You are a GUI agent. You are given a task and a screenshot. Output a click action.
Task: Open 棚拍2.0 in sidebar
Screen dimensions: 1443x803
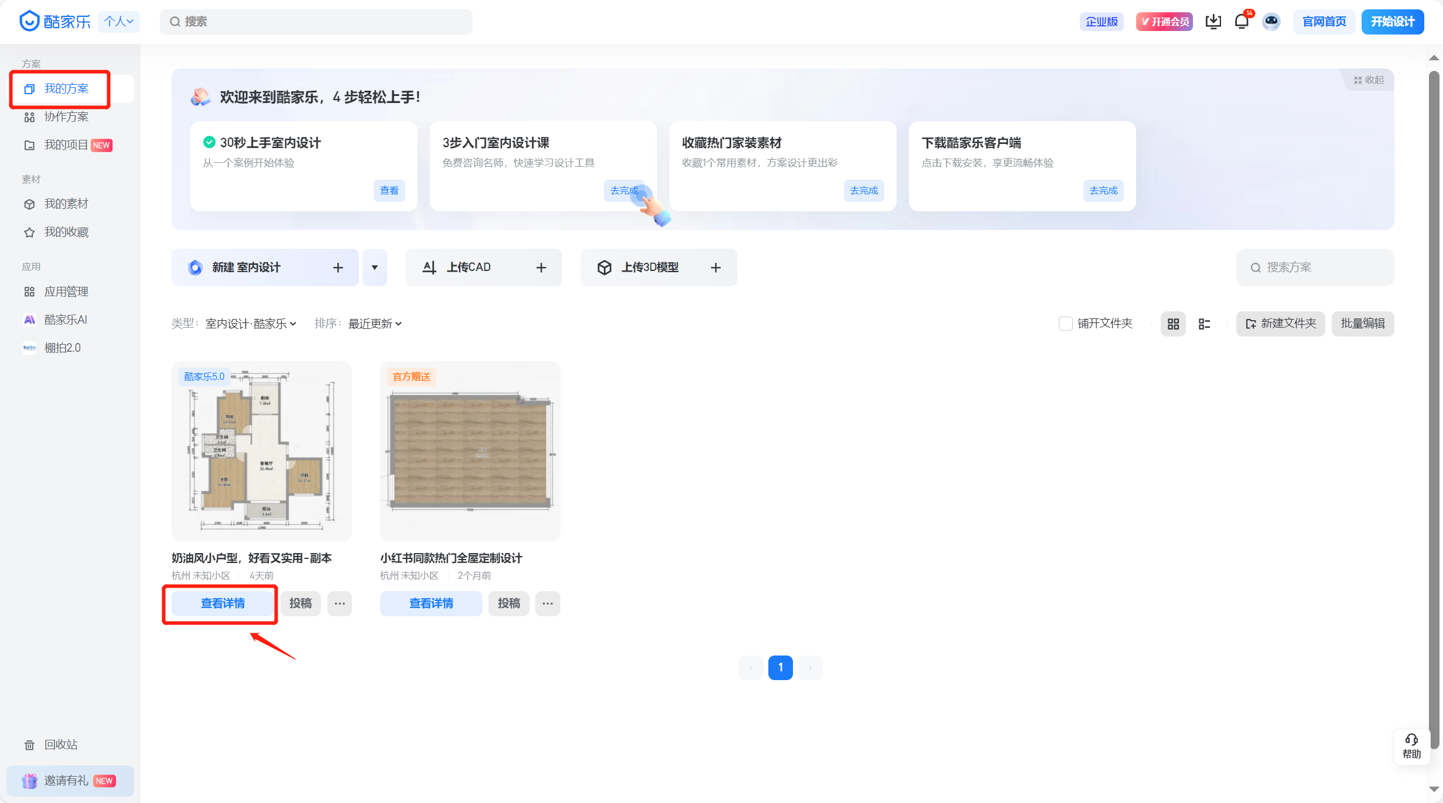[x=71, y=348]
